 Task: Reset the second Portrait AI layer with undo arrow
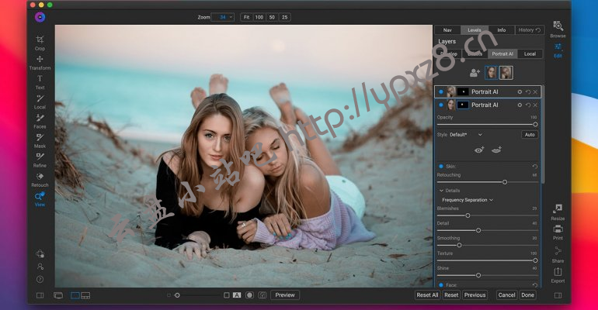click(x=528, y=105)
